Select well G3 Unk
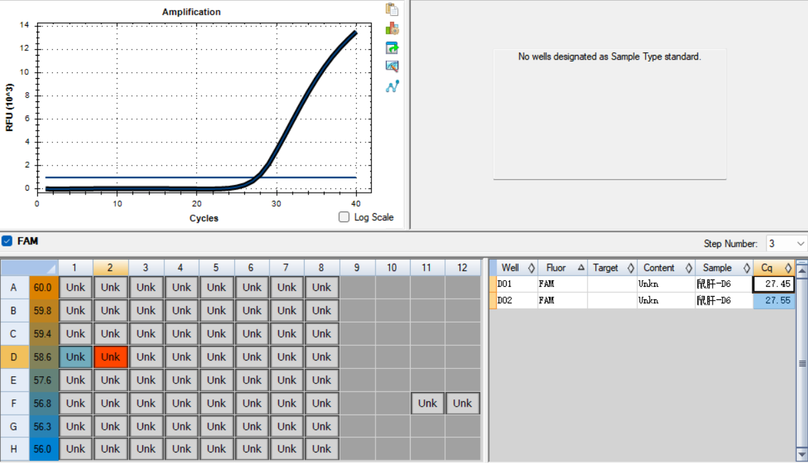The image size is (808, 463). tap(146, 427)
